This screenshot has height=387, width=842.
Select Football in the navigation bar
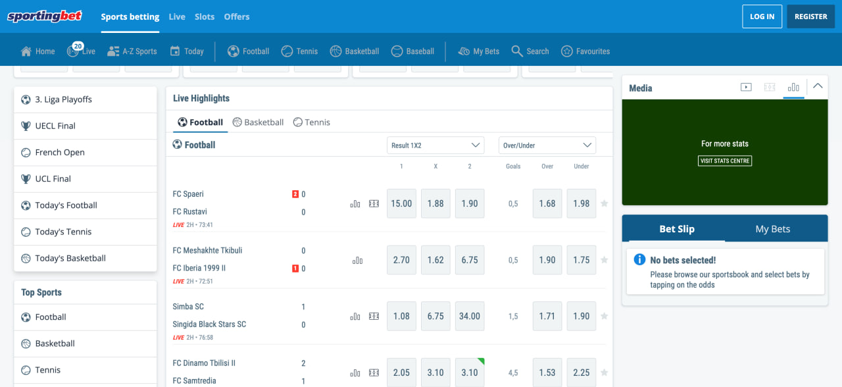pyautogui.click(x=248, y=51)
